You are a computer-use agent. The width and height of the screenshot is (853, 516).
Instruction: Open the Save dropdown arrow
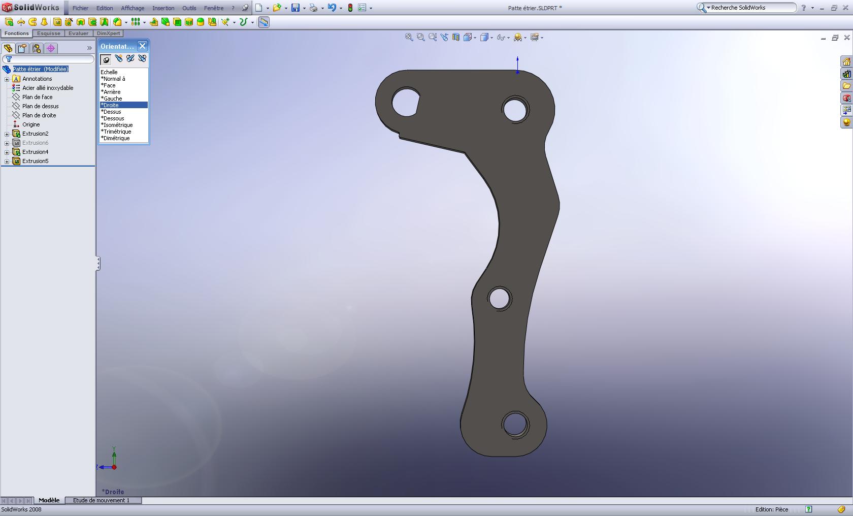pos(304,8)
